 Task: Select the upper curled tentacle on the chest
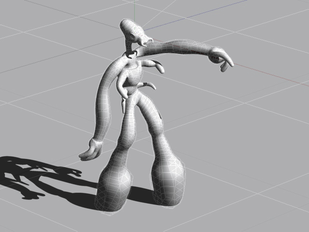(x=155, y=66)
